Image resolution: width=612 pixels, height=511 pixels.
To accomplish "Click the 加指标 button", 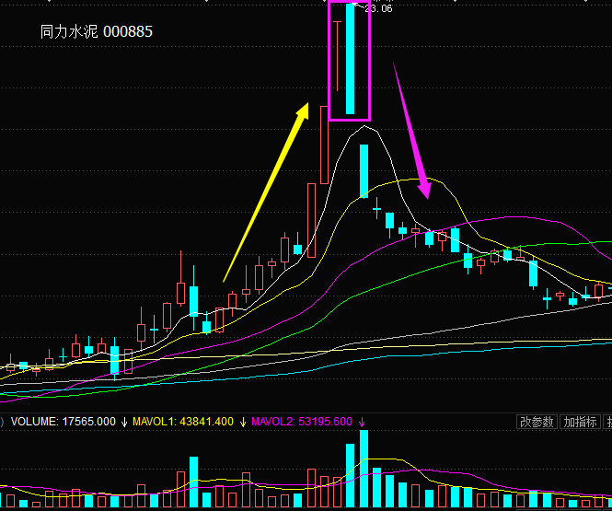I will 580,422.
